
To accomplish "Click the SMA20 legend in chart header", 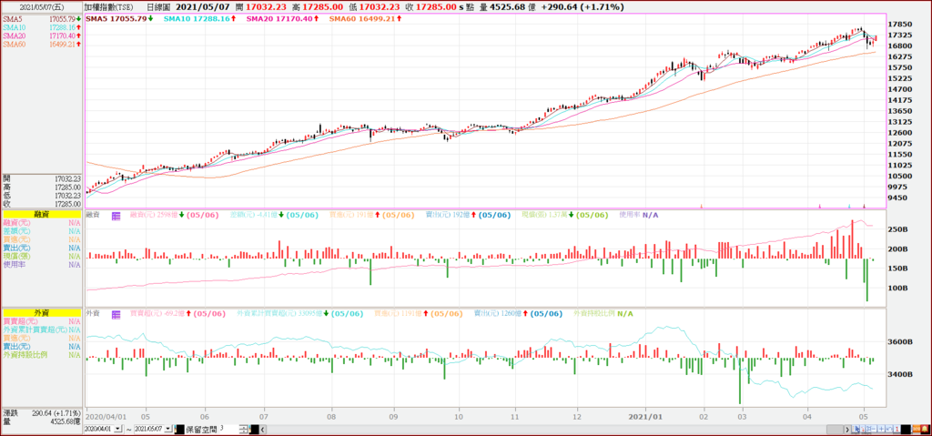I will point(282,19).
